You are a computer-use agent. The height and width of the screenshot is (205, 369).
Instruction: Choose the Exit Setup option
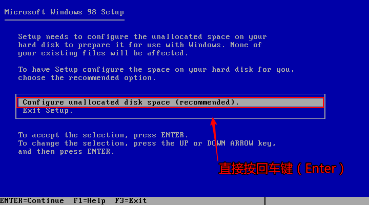(48, 111)
